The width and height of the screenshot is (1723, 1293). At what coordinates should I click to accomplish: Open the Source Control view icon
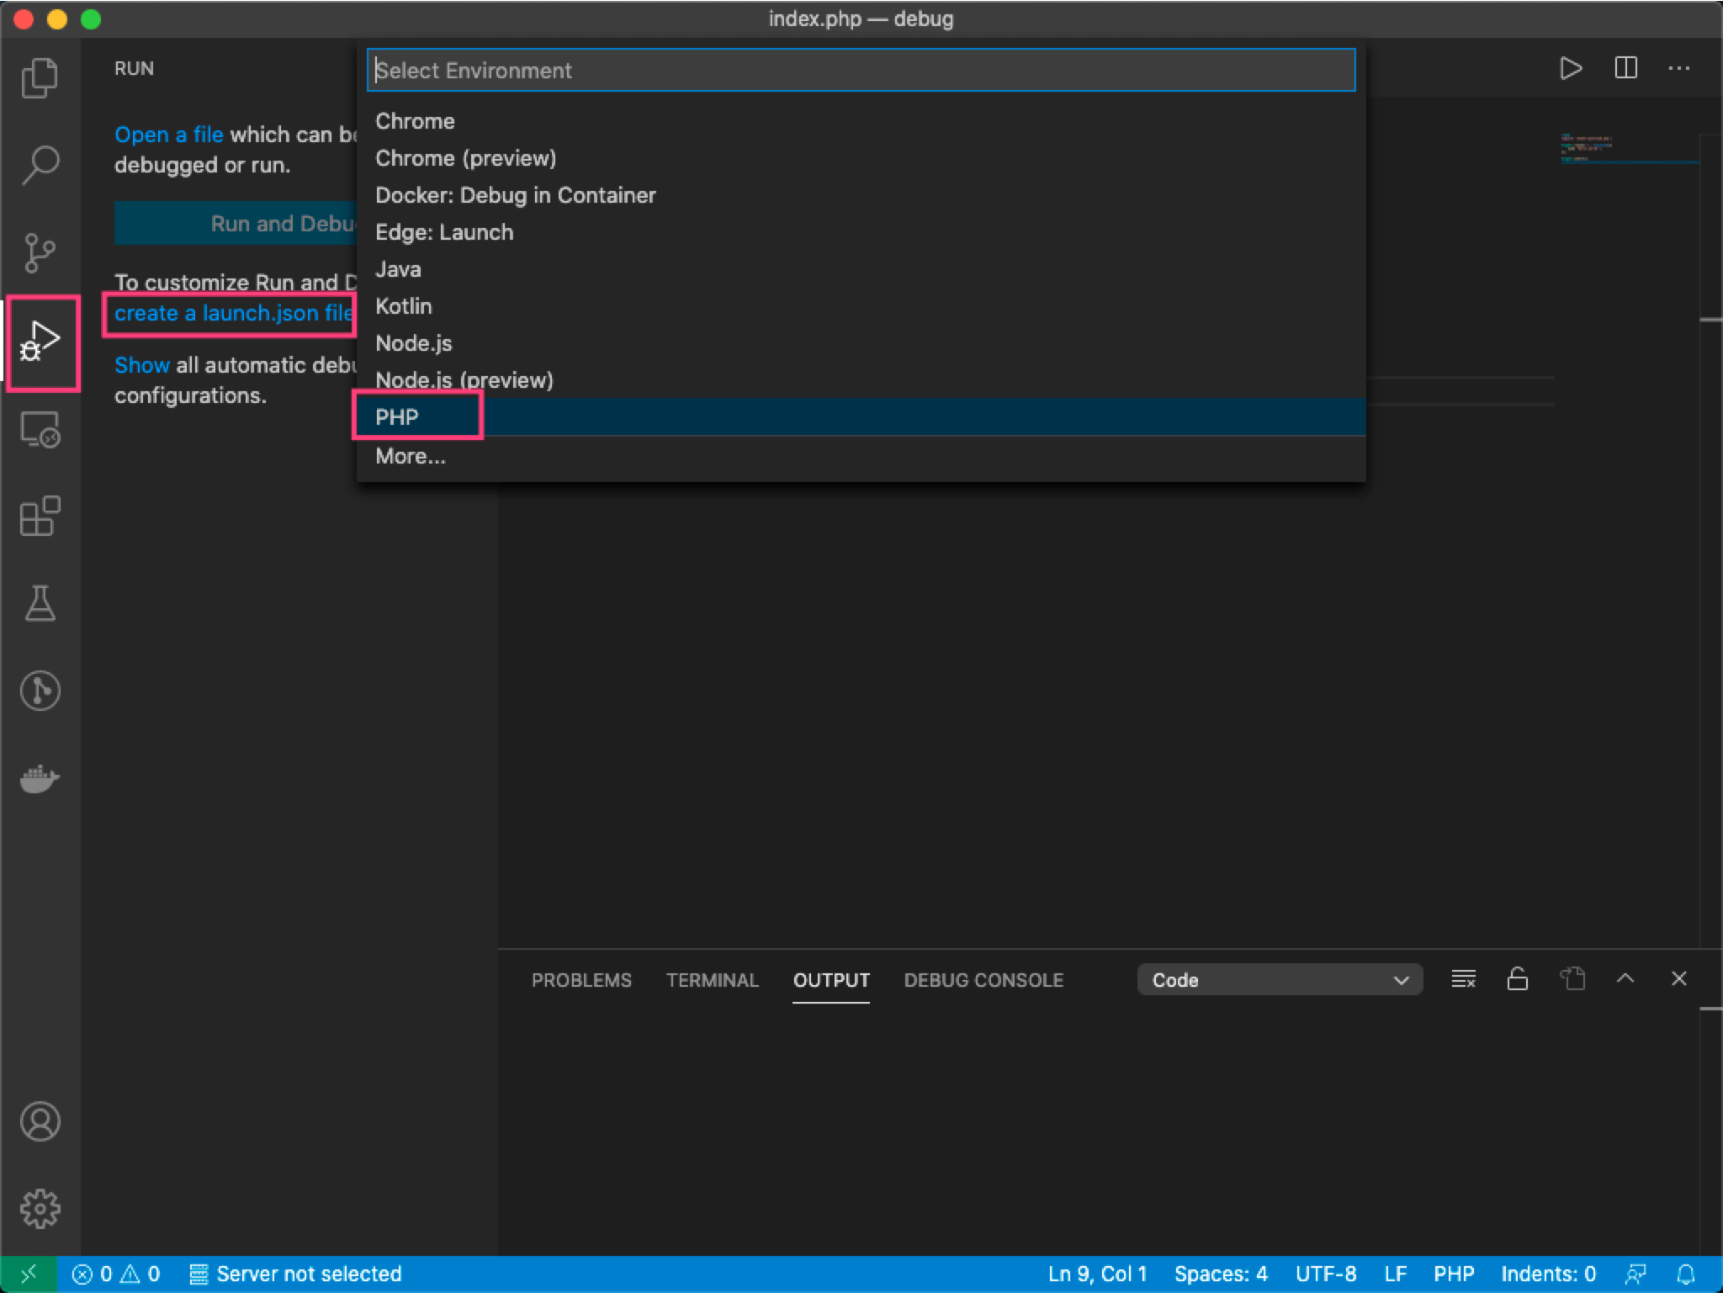pos(40,252)
